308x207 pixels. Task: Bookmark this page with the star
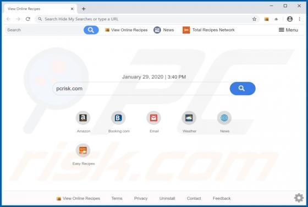pyautogui.click(x=254, y=19)
